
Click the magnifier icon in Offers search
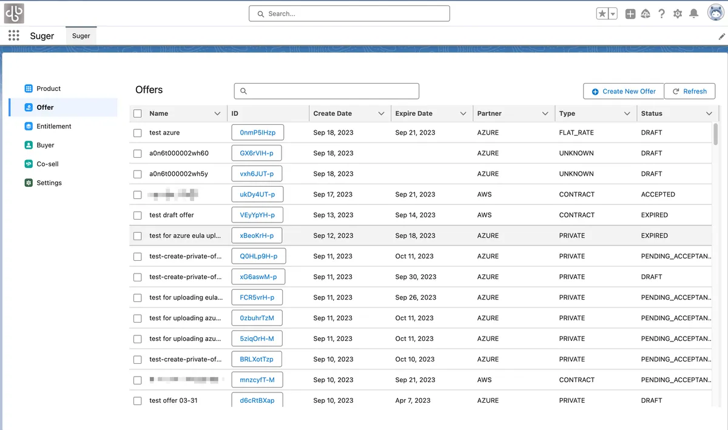tap(244, 91)
